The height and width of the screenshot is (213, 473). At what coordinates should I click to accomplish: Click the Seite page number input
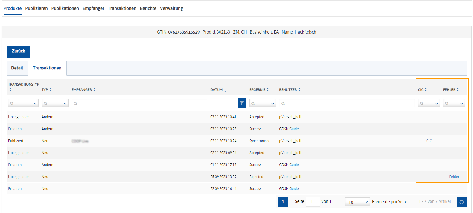coord(313,202)
